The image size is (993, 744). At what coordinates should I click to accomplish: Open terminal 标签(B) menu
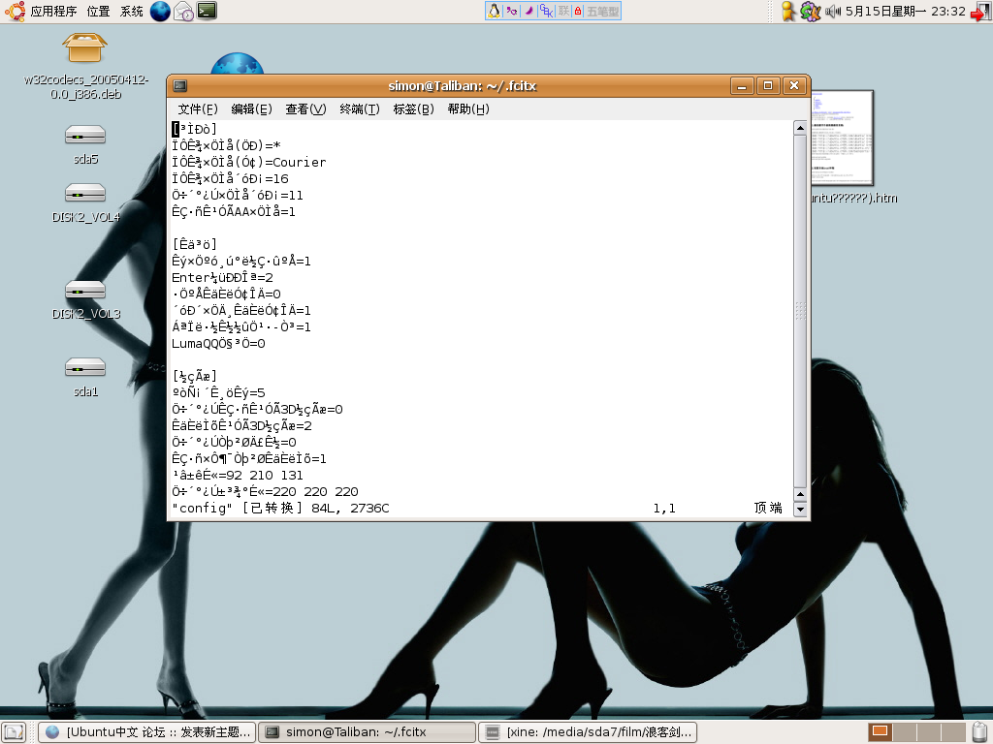click(x=413, y=108)
